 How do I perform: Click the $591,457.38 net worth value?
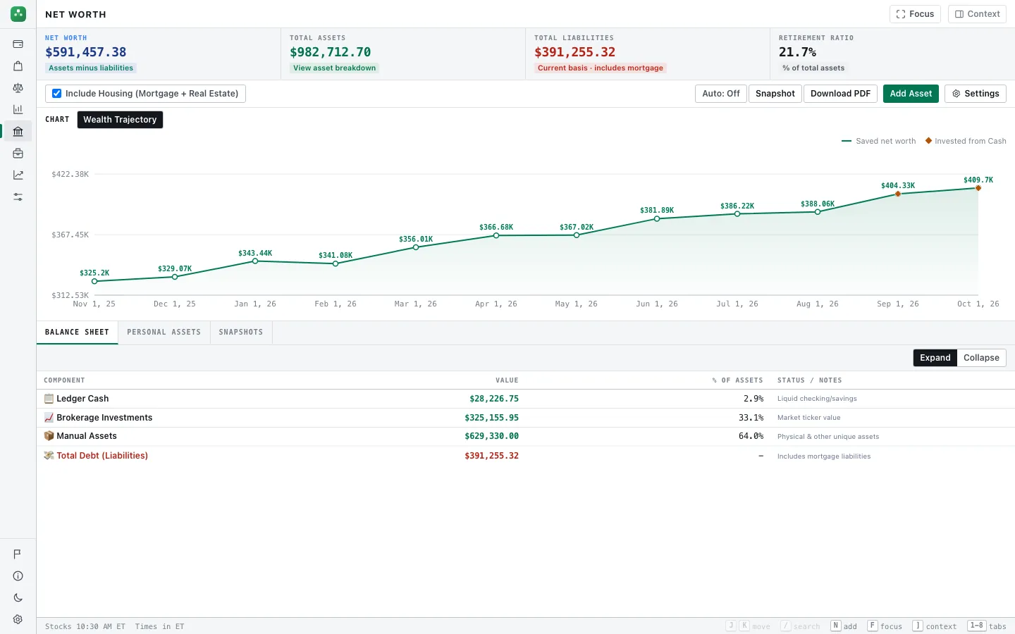tap(86, 52)
